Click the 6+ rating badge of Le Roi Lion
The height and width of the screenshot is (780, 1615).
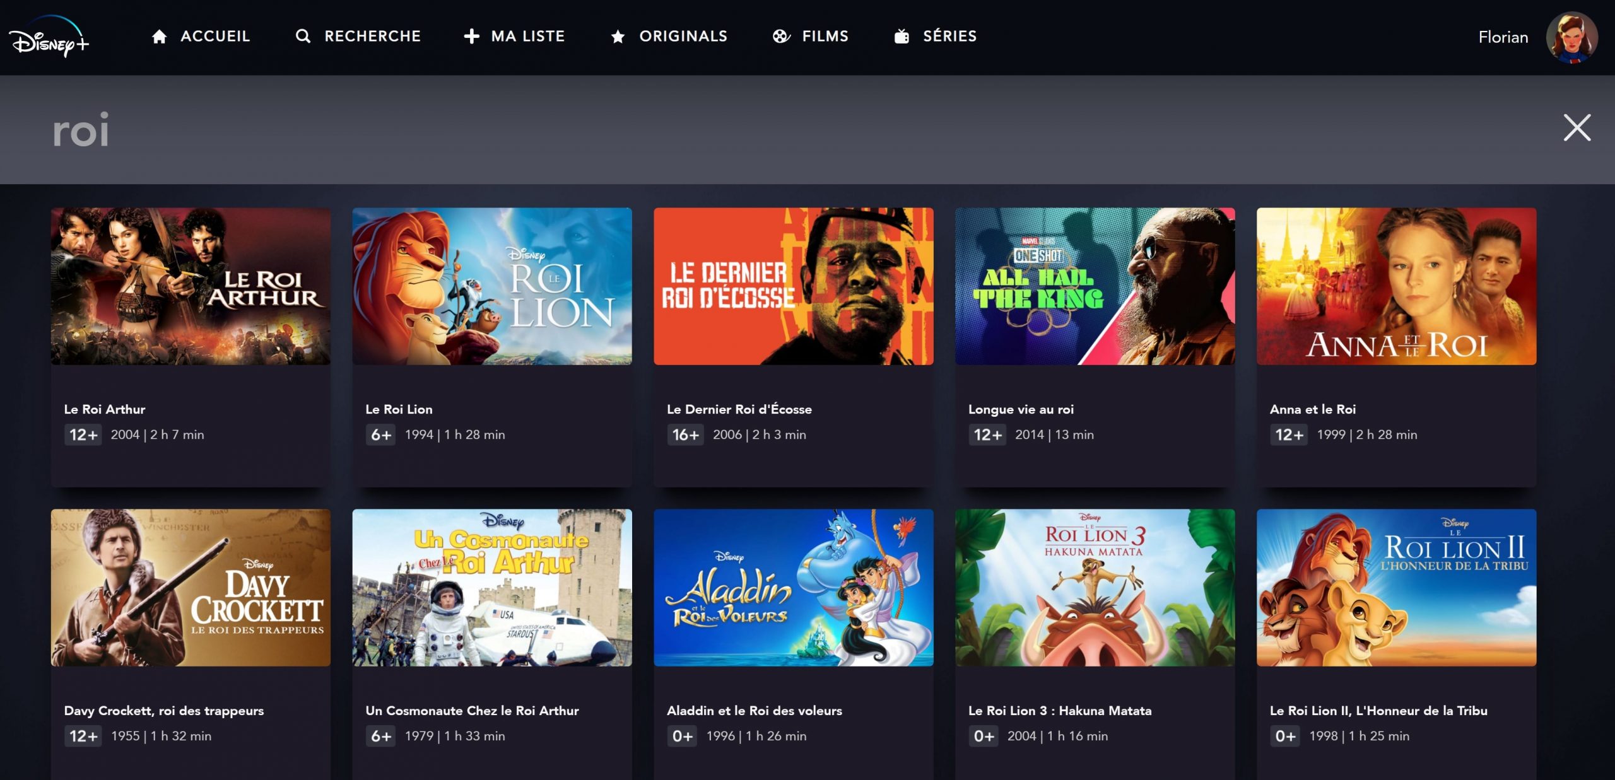point(381,434)
